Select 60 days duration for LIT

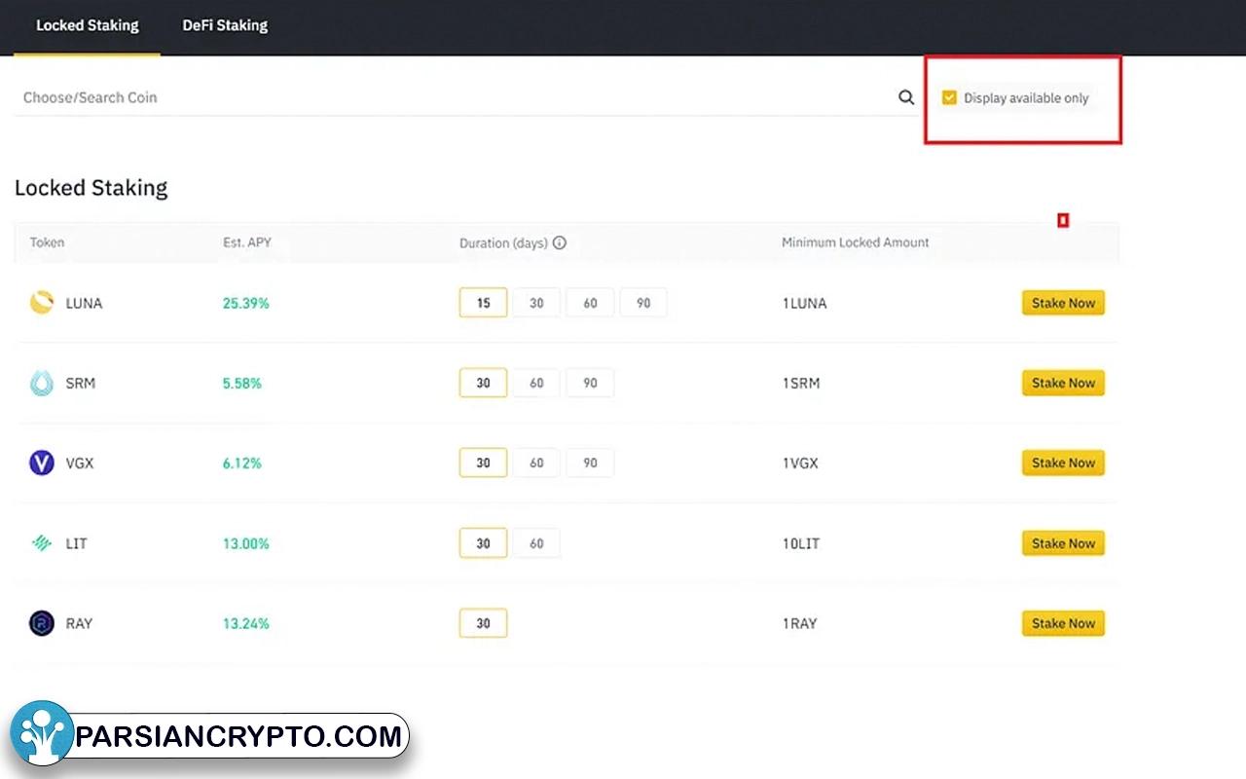coord(536,543)
